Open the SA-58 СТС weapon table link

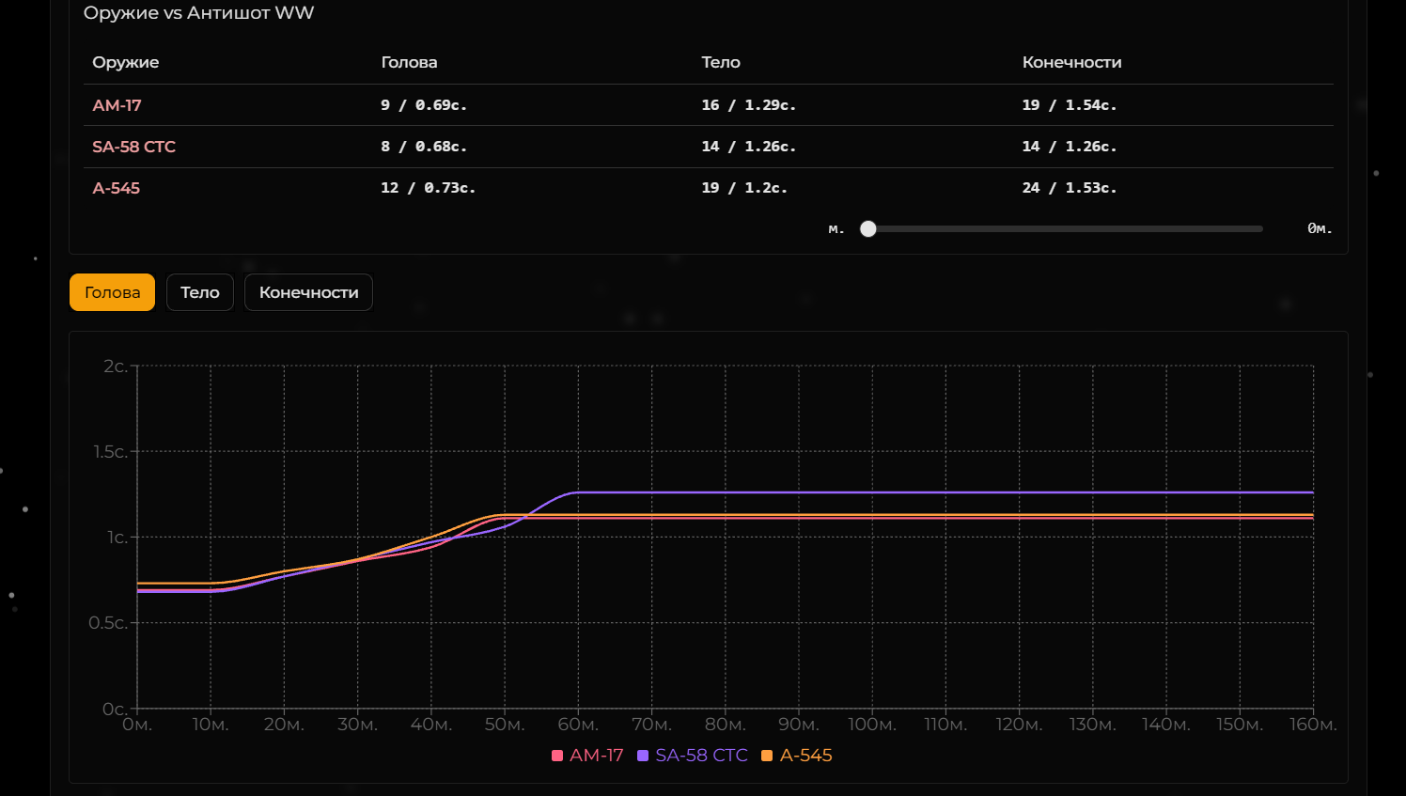pos(133,147)
